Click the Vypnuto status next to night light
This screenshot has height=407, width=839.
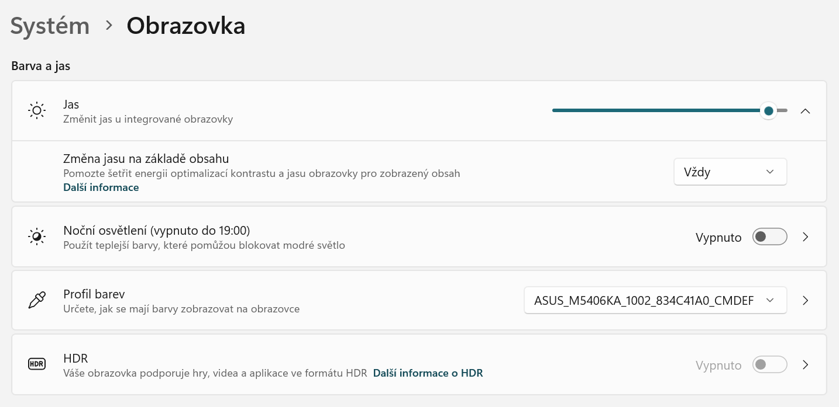tap(718, 238)
